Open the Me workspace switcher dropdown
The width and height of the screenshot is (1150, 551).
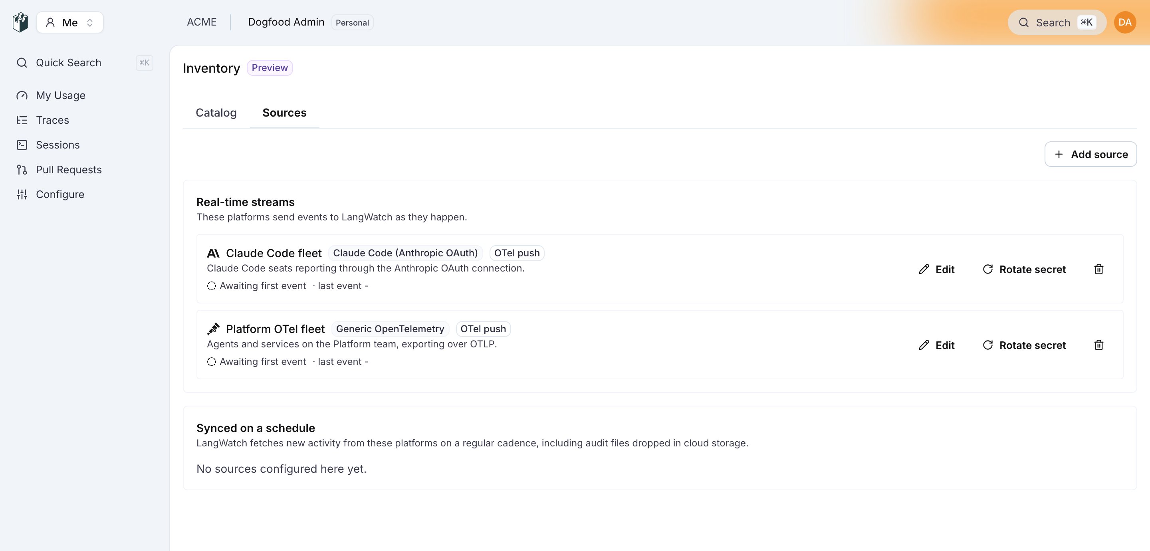[x=69, y=22]
